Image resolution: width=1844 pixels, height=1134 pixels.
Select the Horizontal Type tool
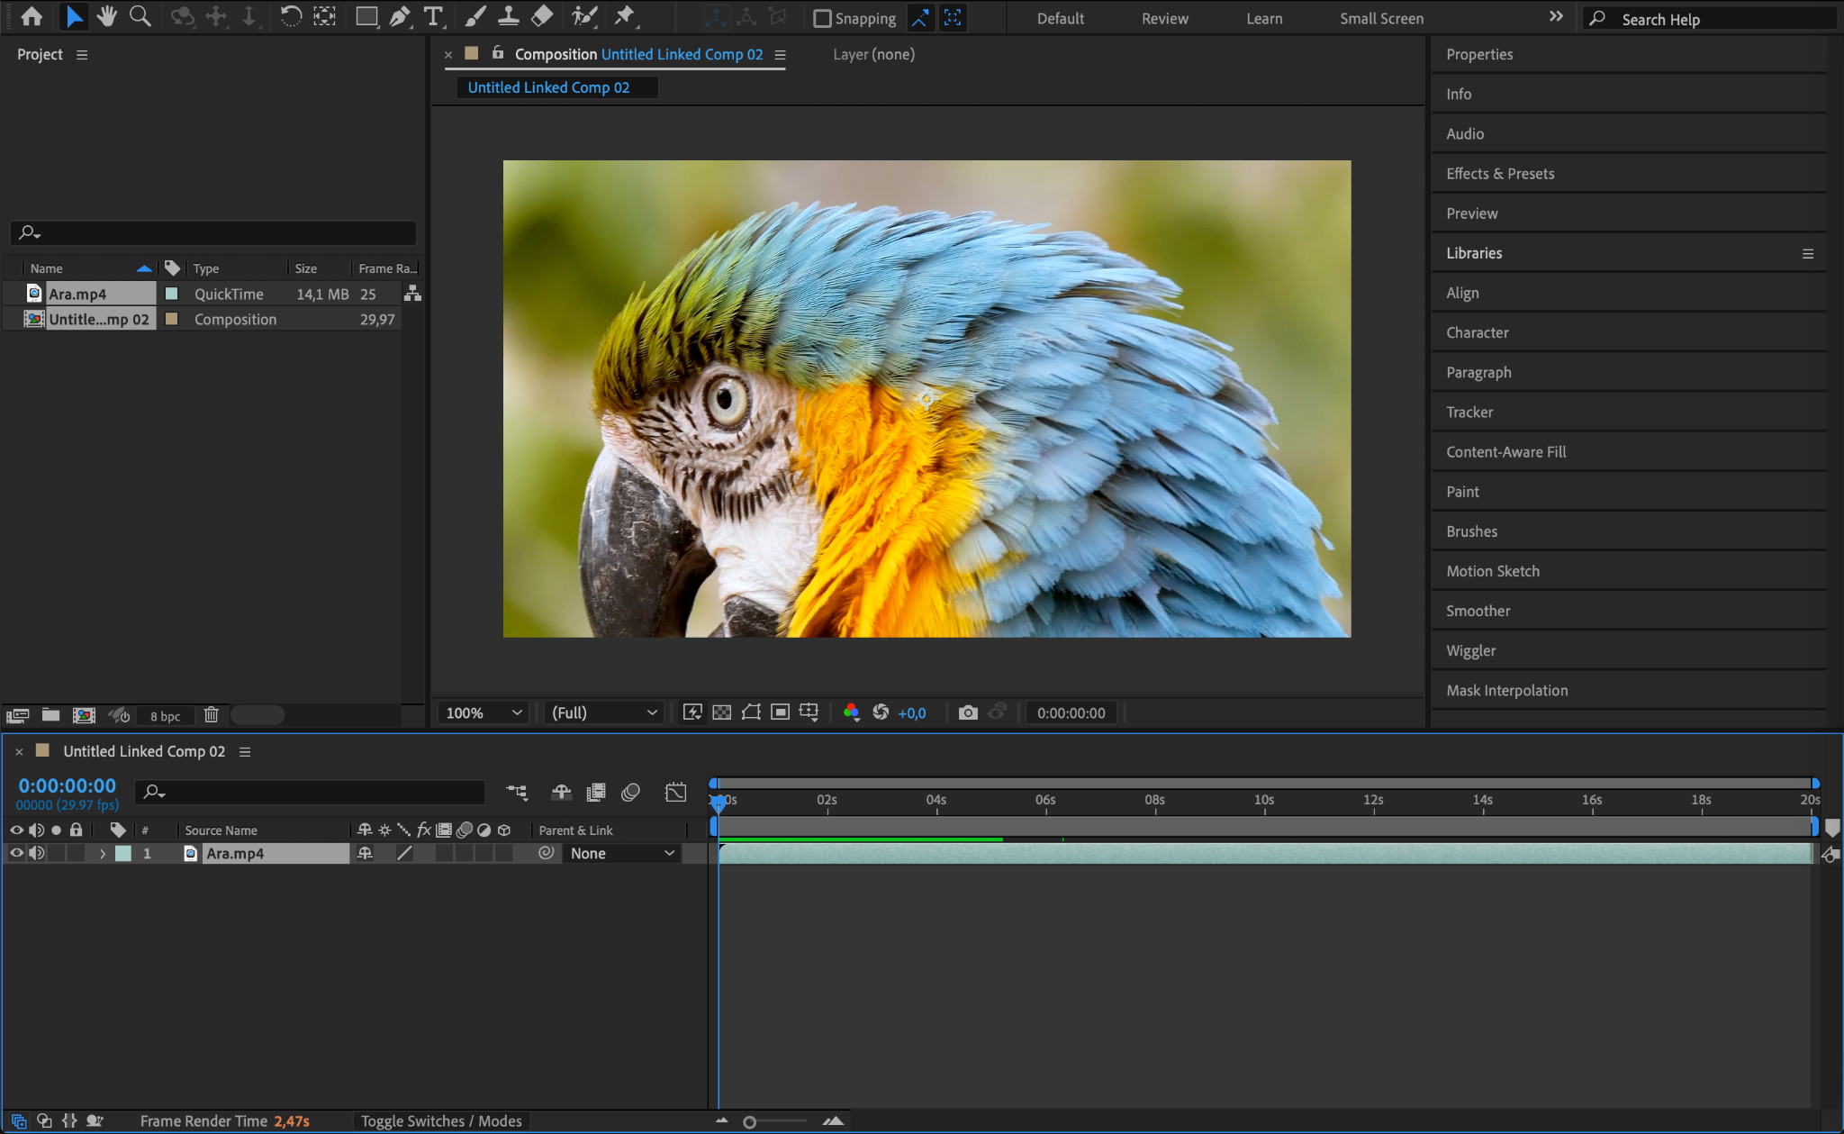coord(433,16)
